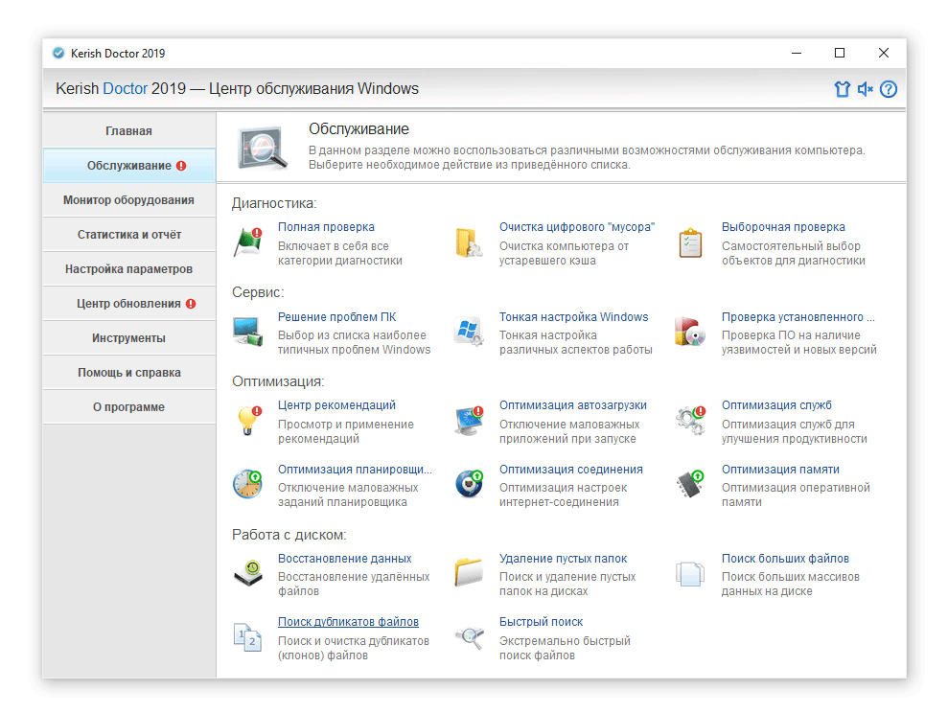Click the green flag Full check icon
The image size is (948, 713).
click(x=248, y=242)
